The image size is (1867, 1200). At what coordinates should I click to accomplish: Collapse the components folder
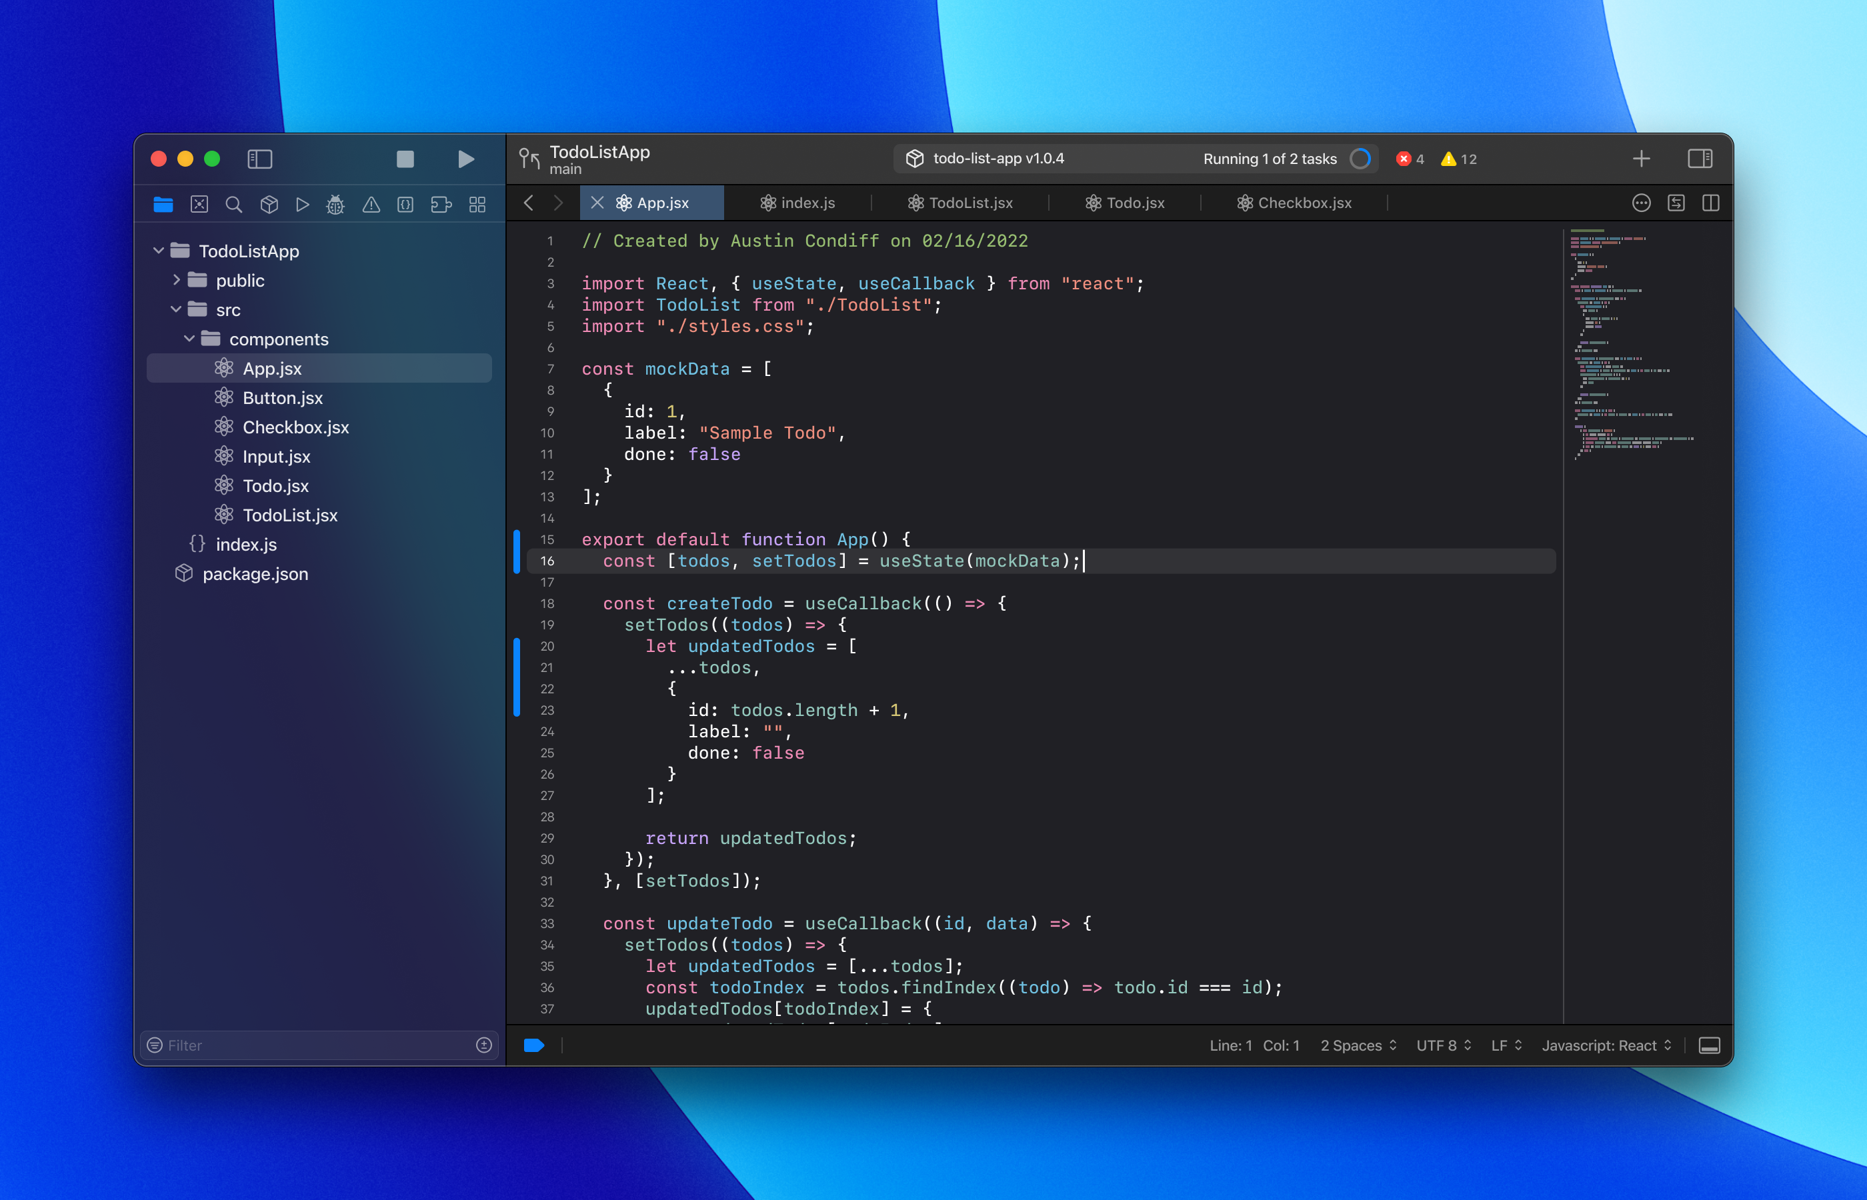(189, 339)
